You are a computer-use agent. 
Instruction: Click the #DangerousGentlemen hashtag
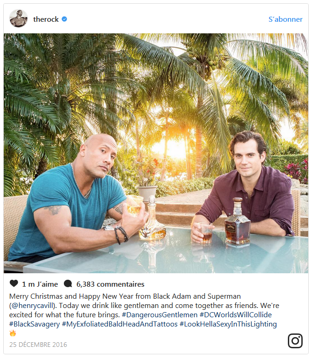pyautogui.click(x=160, y=315)
